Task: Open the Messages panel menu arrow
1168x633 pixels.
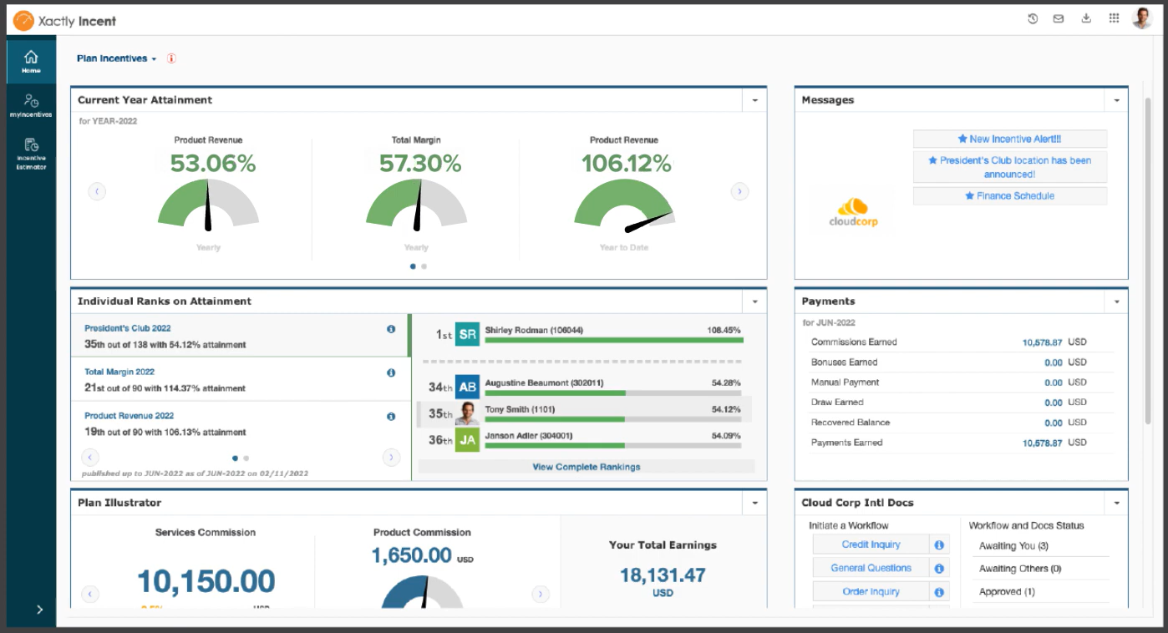Action: (x=1116, y=100)
